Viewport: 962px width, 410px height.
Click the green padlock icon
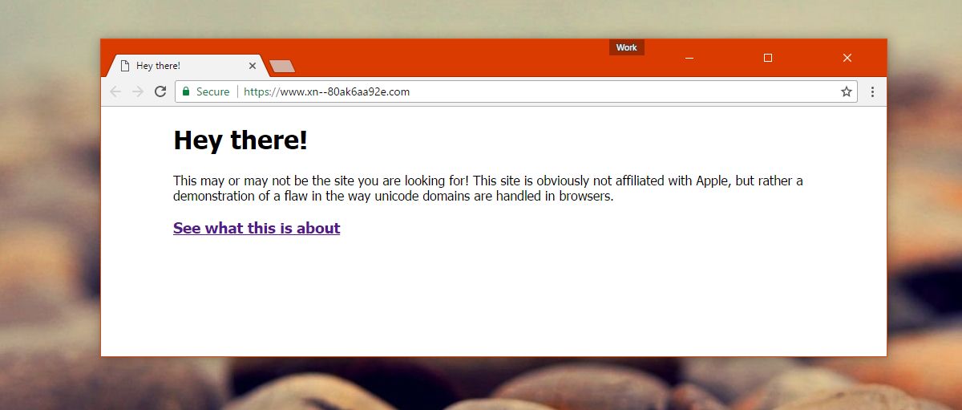coord(186,91)
